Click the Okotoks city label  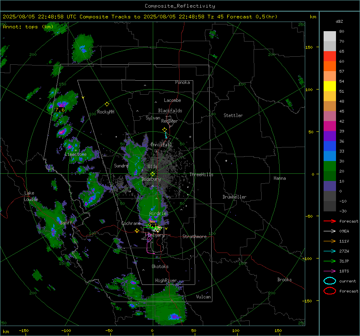tap(160, 266)
